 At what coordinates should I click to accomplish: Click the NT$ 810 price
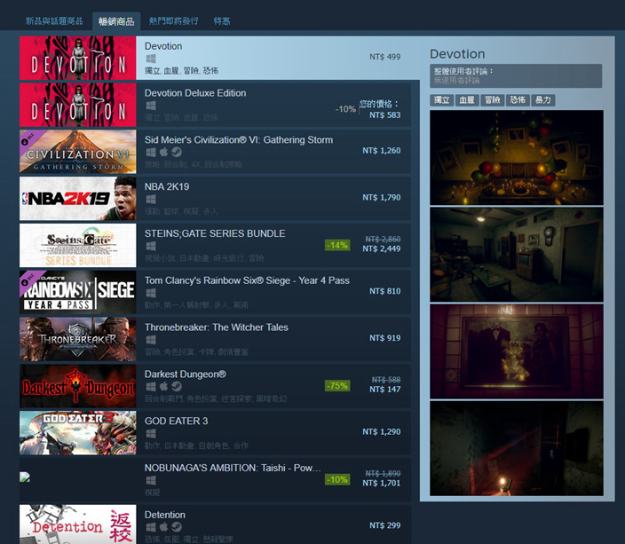click(x=384, y=291)
